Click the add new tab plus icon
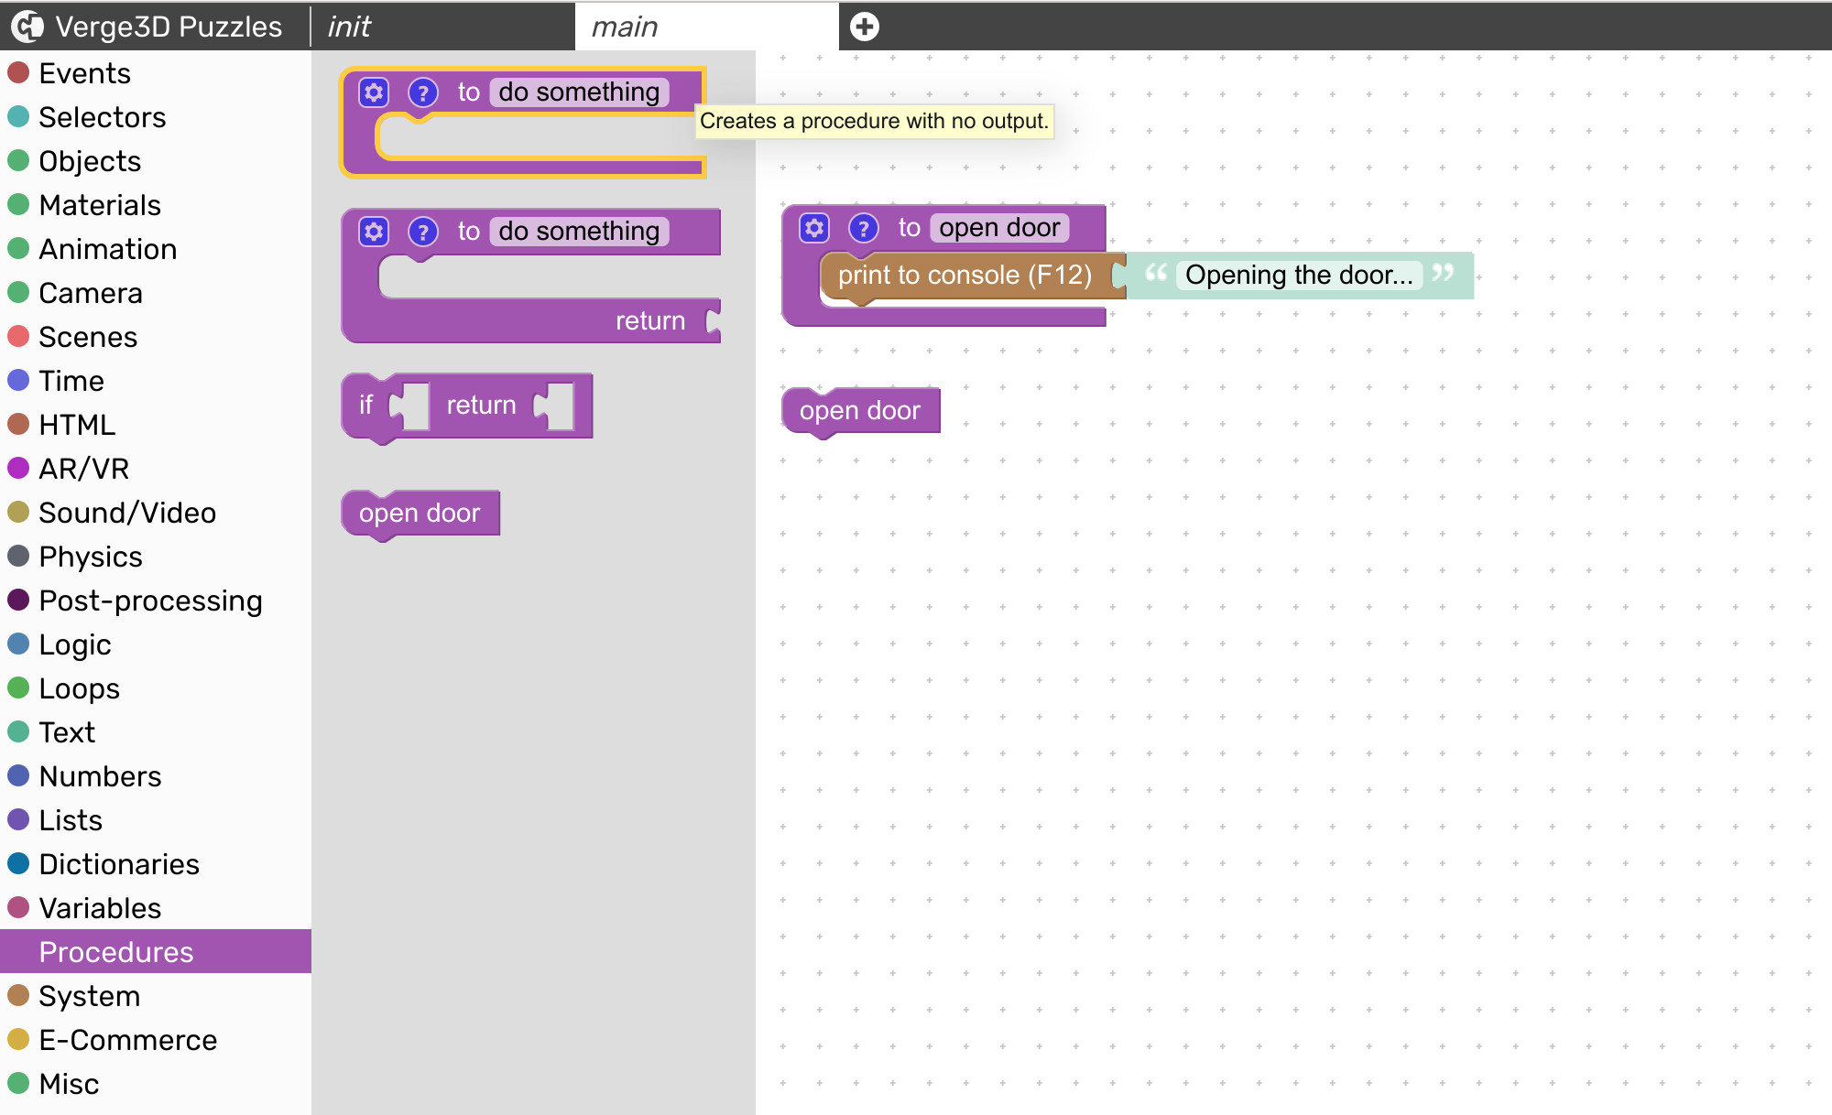This screenshot has height=1115, width=1832. (x=864, y=27)
